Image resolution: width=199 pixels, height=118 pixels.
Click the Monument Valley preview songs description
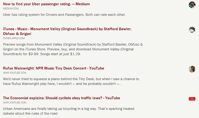(x=73, y=49)
